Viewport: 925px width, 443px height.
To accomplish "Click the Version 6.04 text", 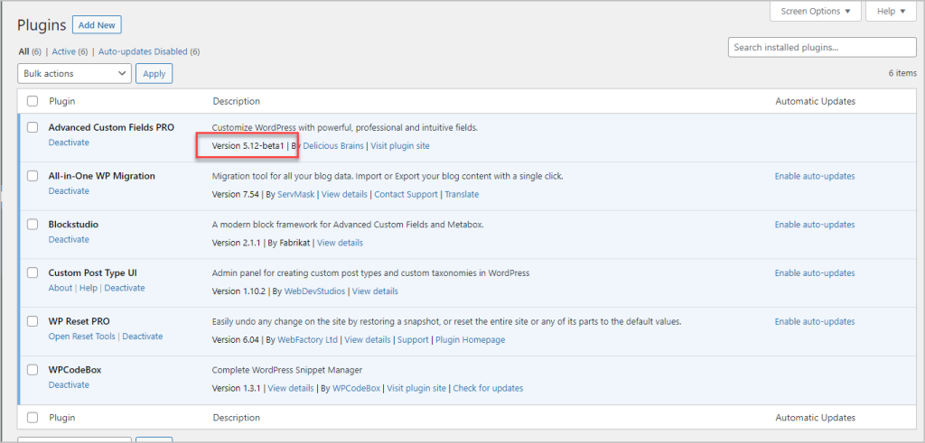I will pyautogui.click(x=236, y=340).
